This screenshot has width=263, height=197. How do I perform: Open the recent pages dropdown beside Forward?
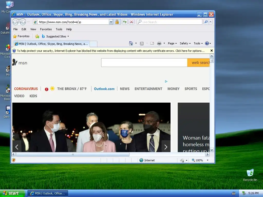pos(28,22)
